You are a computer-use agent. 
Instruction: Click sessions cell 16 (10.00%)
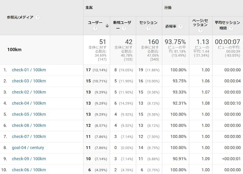149,81
